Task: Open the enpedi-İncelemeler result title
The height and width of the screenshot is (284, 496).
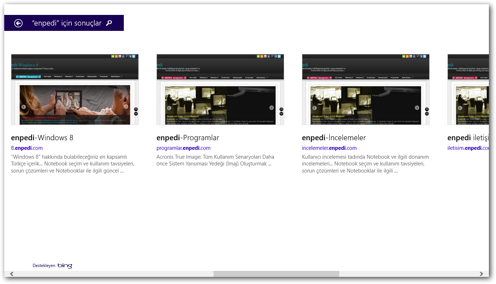Action: 334,138
